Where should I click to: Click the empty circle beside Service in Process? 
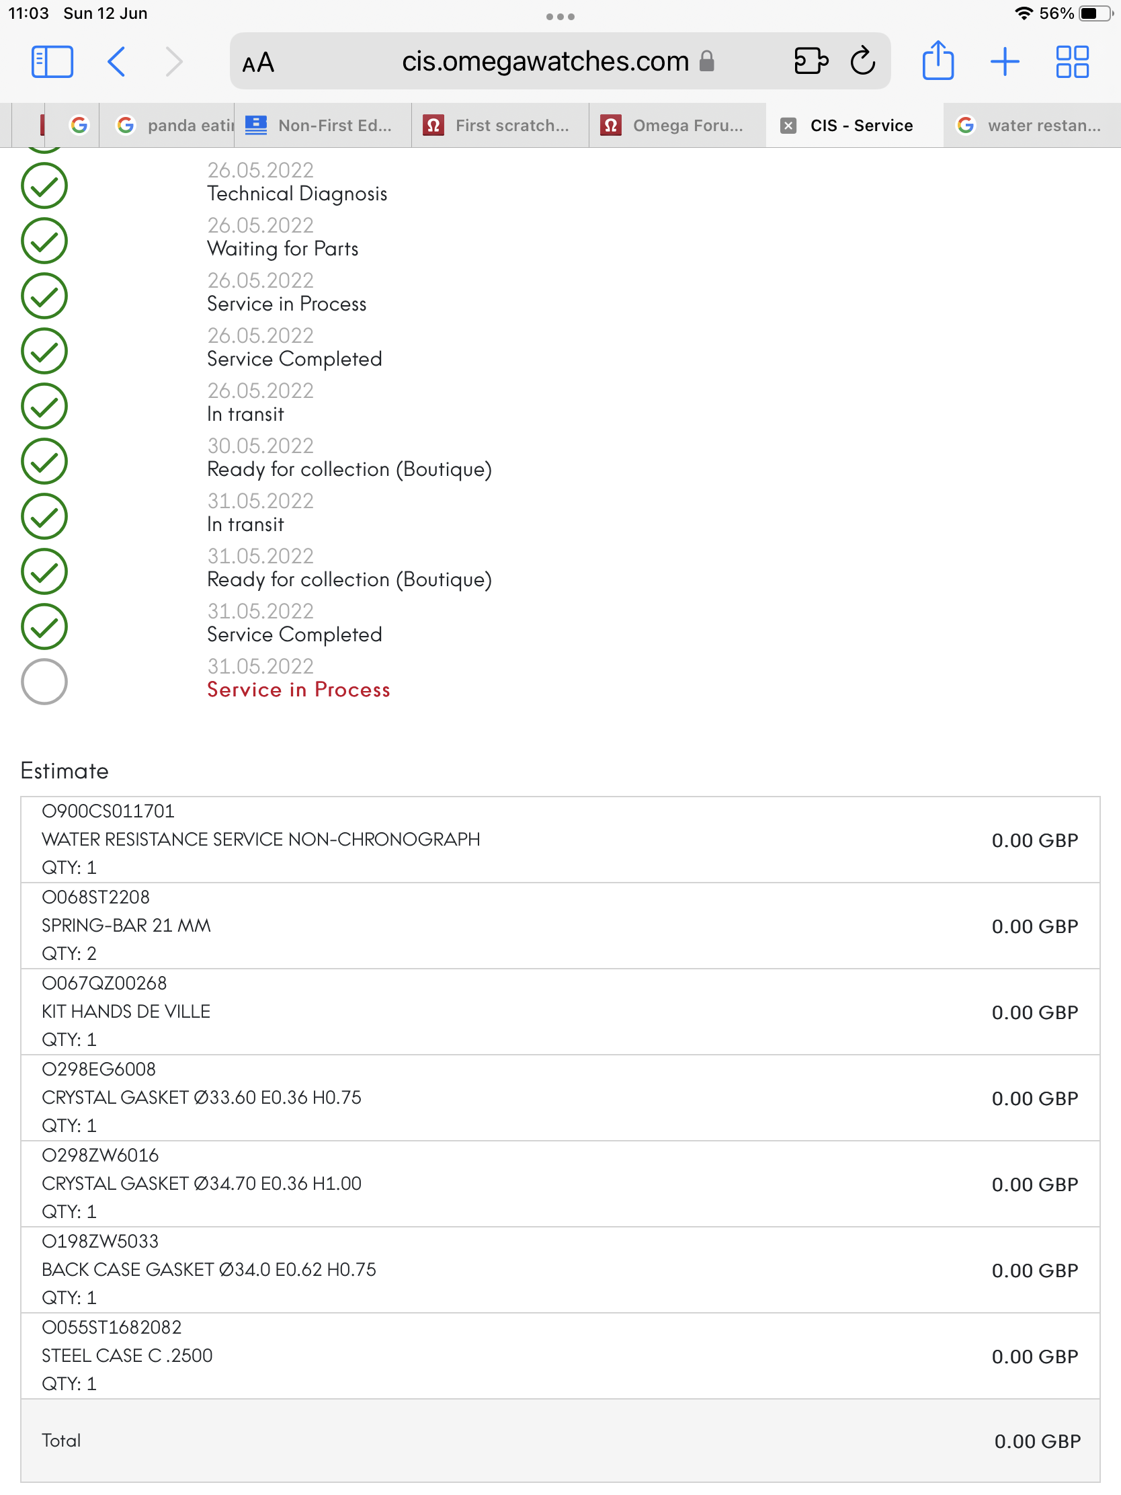44,682
